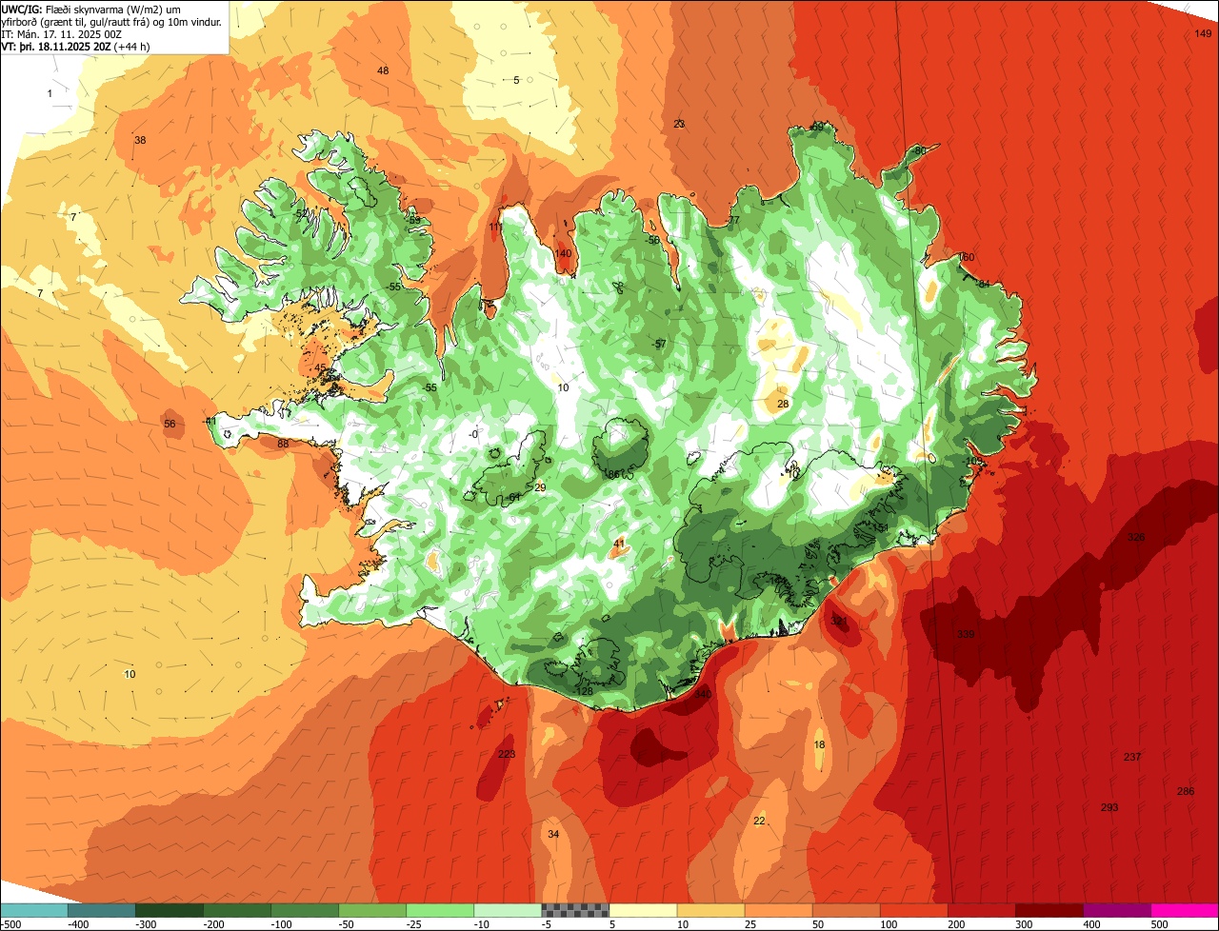1219x931 pixels.
Task: Pick the yellow-orange 10 to 25 legend swatch
Action: coord(709,910)
